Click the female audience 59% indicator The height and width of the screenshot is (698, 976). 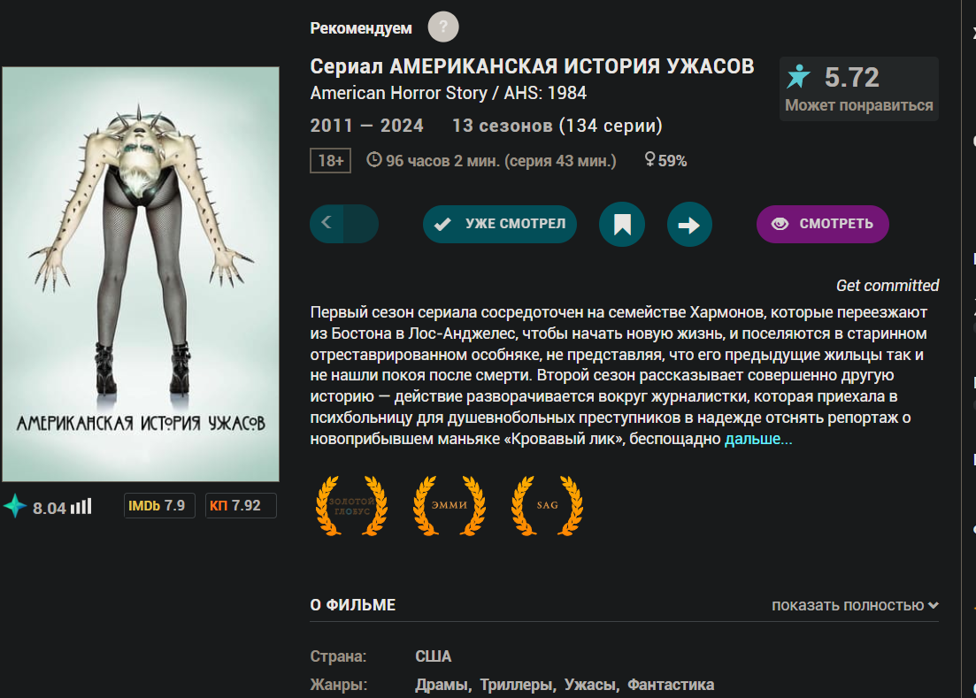(665, 160)
